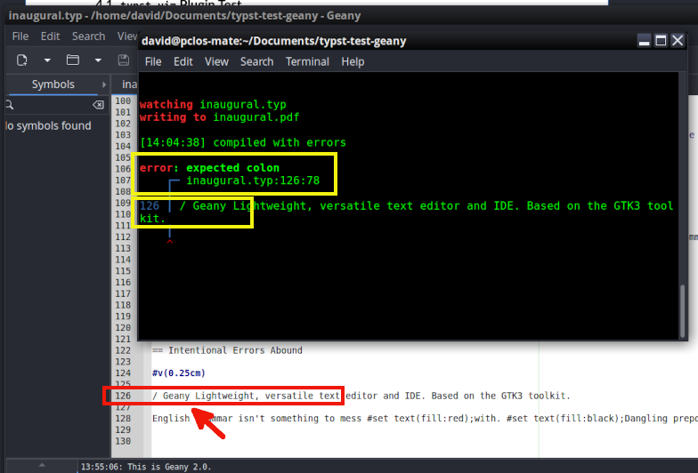Open Geany's Search menu
The width and height of the screenshot is (698, 473).
(x=89, y=36)
